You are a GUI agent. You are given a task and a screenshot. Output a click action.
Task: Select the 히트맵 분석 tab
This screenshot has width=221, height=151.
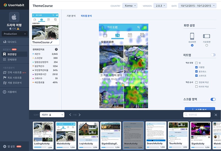click(86, 16)
